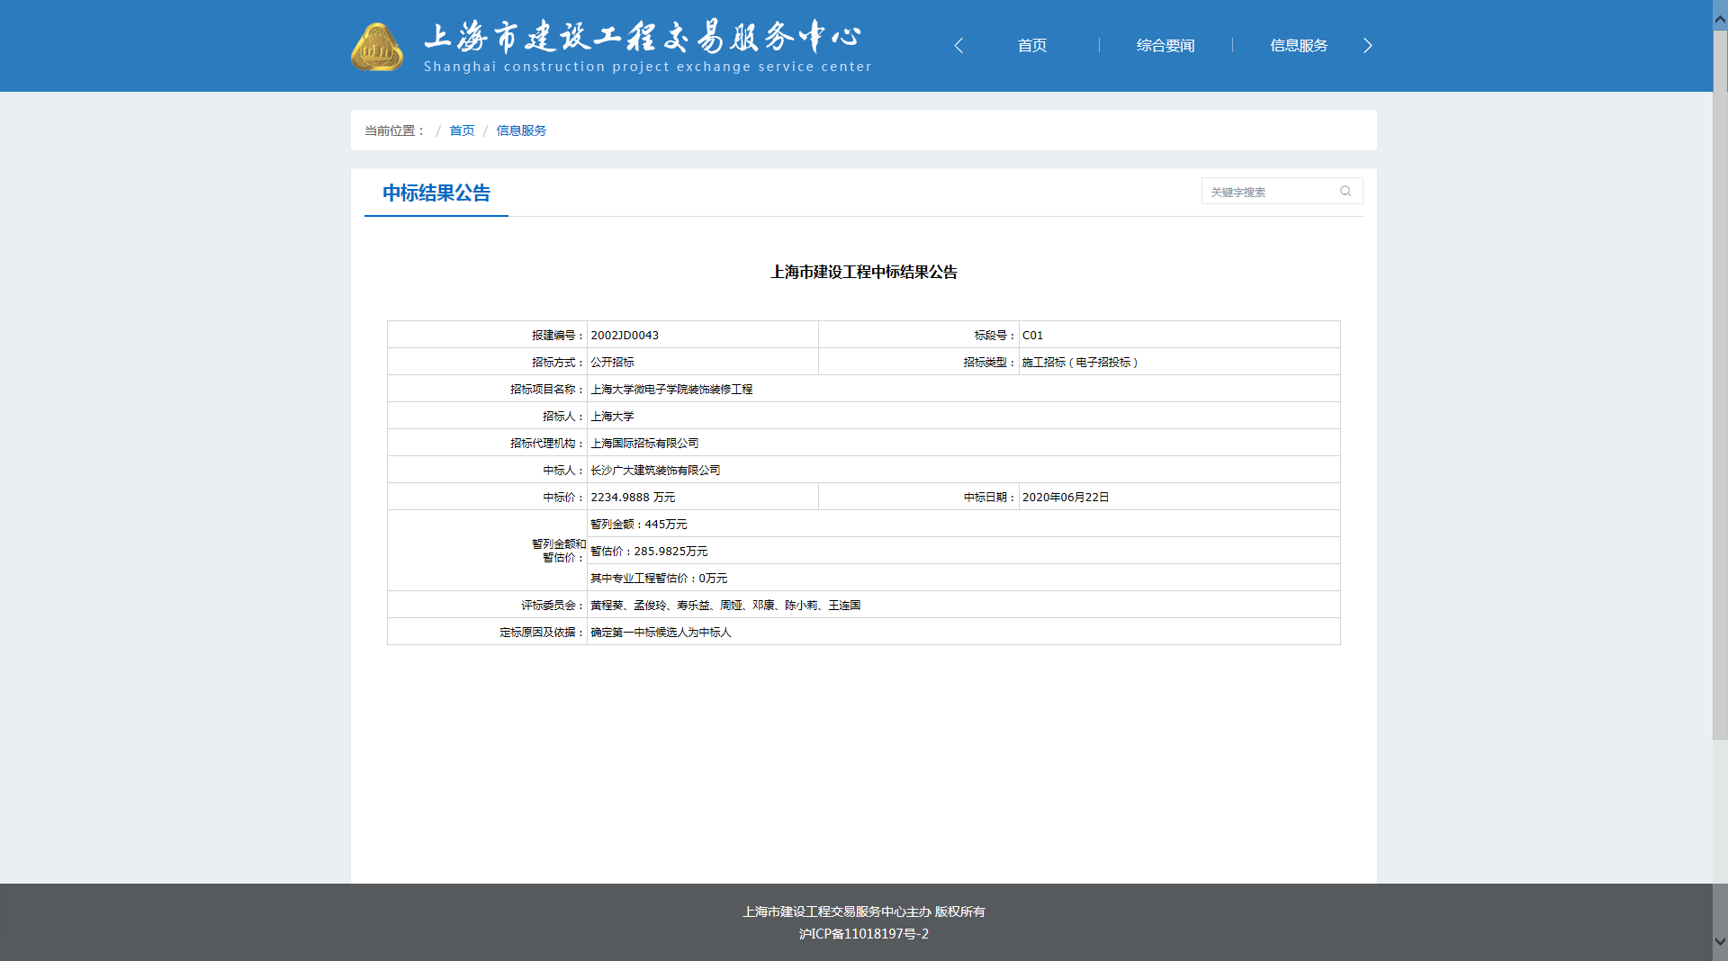Click the date 2020年06月22日
The image size is (1728, 961).
point(1066,497)
